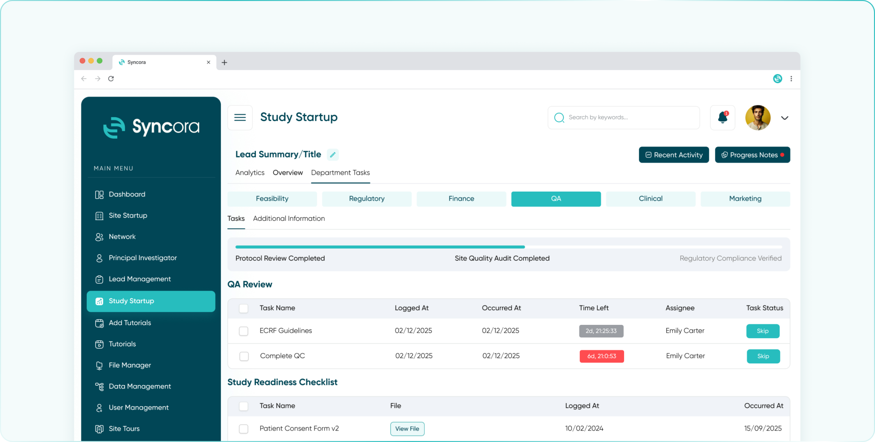Select the Site Startup sidebar icon
875x442 pixels.
[99, 216]
